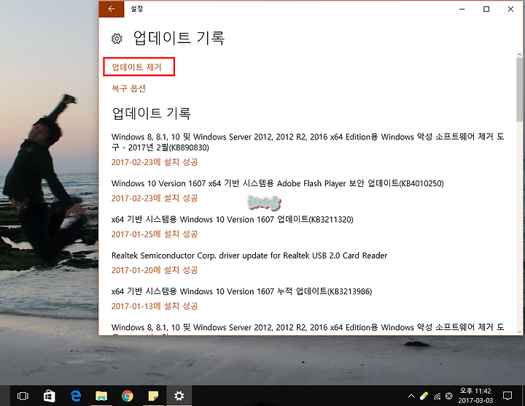Show hidden system tray icons
The image size is (525, 406).
411,397
